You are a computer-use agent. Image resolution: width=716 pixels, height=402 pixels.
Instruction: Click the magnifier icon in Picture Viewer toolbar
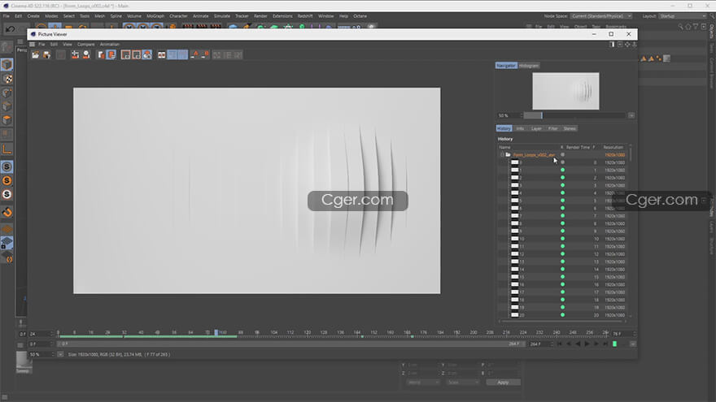click(x=86, y=54)
